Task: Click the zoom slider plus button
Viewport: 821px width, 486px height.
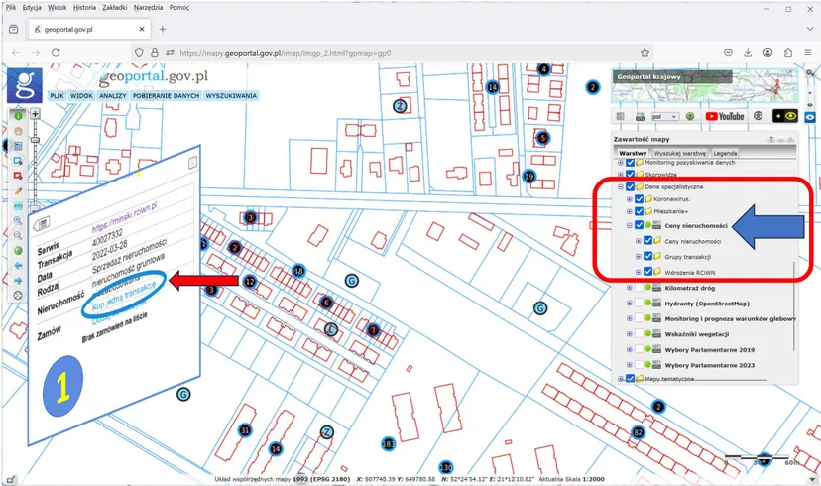Action: 35,114
